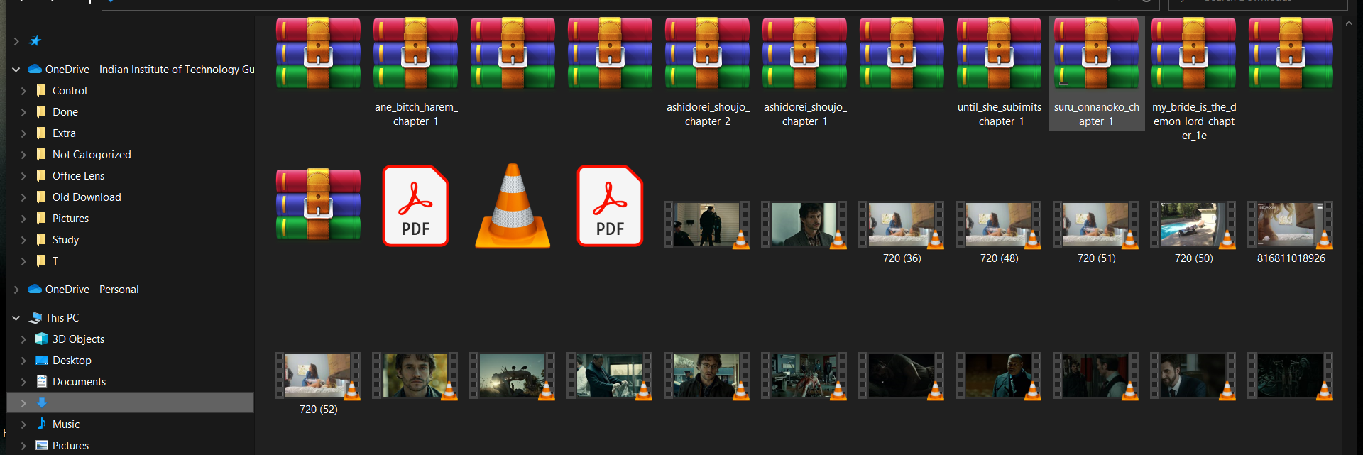Expand the Not Catogorized folder chevron
The image size is (1363, 455).
tap(23, 155)
